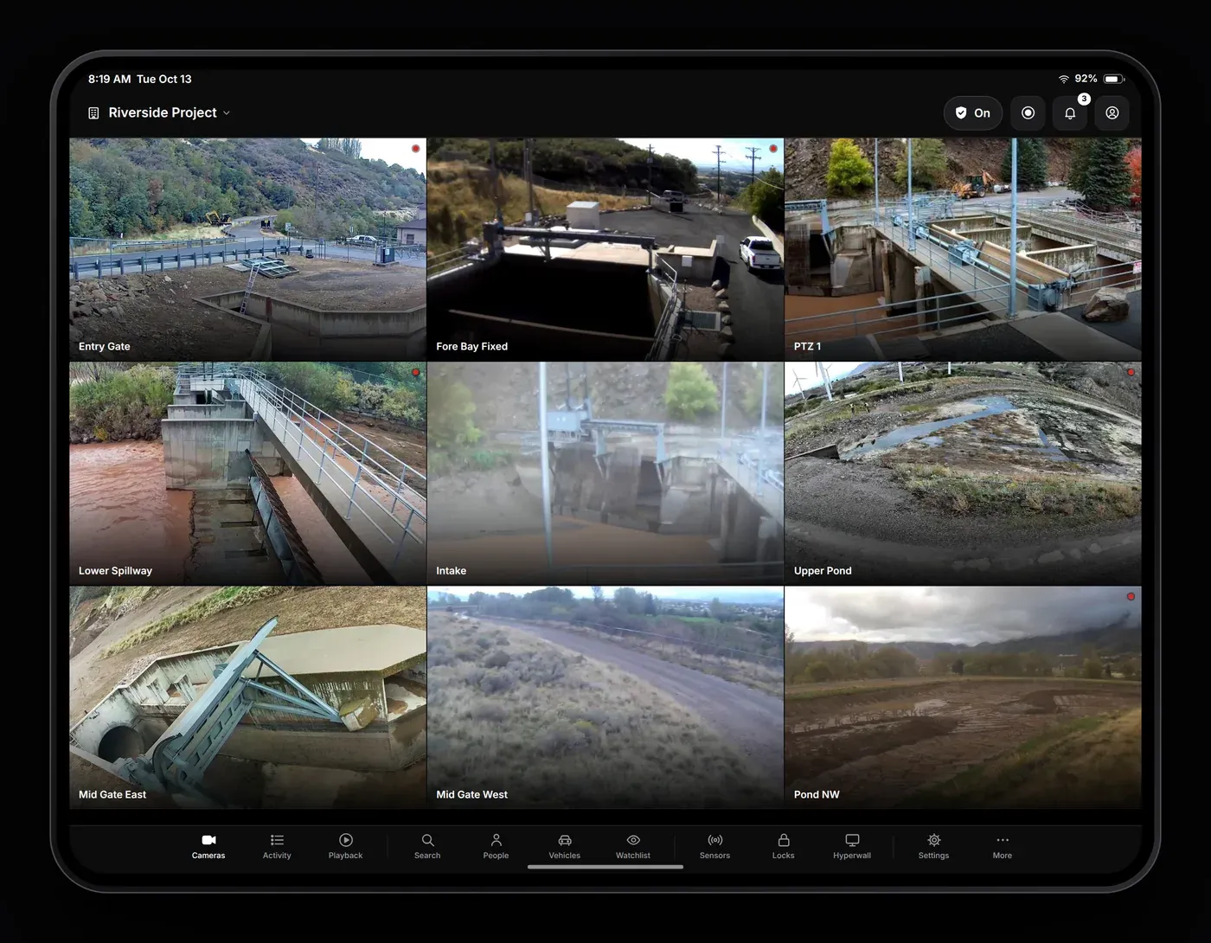The image size is (1211, 943).
Task: Open the Lower Spillway camera feed
Action: click(x=247, y=473)
